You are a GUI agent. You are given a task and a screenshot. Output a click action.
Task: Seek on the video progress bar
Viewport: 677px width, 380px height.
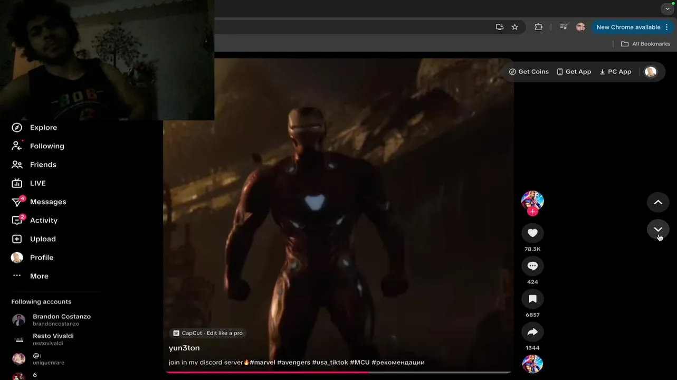click(x=338, y=372)
